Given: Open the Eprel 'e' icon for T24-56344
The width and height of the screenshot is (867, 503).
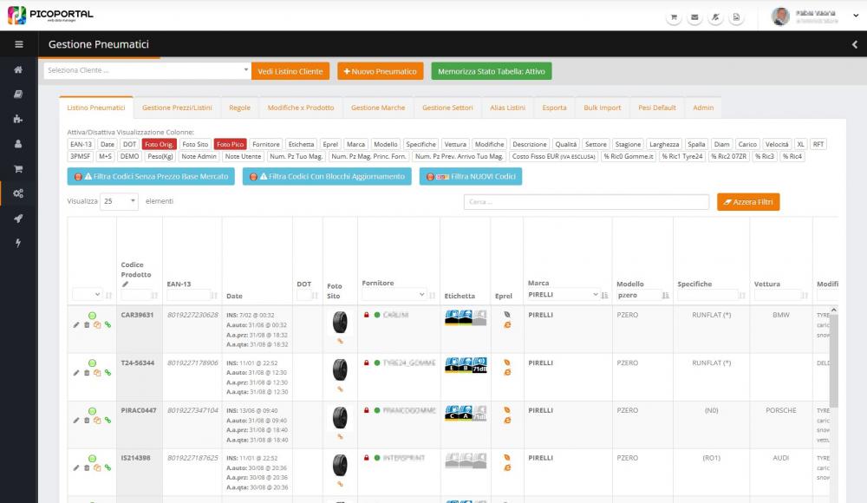Looking at the screenshot, I should tap(507, 372).
